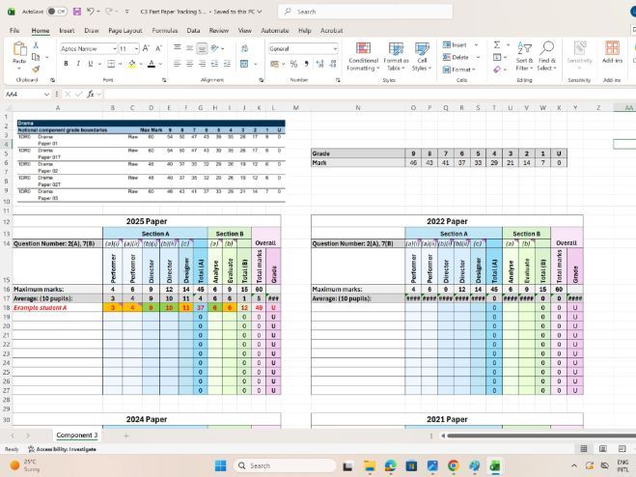Expand the font name dropdown Aptos Narrow
Image resolution: width=636 pixels, height=477 pixels.
click(x=115, y=48)
